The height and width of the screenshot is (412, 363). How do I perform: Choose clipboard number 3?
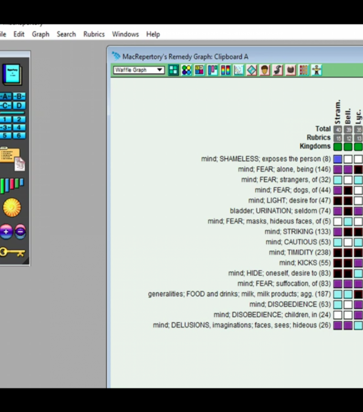click(x=5, y=128)
